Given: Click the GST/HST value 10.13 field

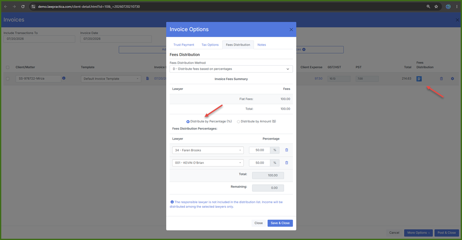Looking at the screenshot, I should [x=339, y=79].
